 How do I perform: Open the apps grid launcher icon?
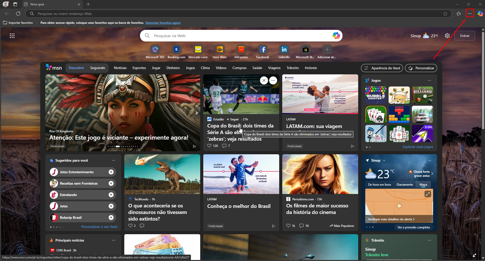[x=12, y=36]
